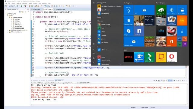This screenshot has height=109, width=193.
Task: Click the Facebook tile
Action: pyautogui.click(x=139, y=31)
